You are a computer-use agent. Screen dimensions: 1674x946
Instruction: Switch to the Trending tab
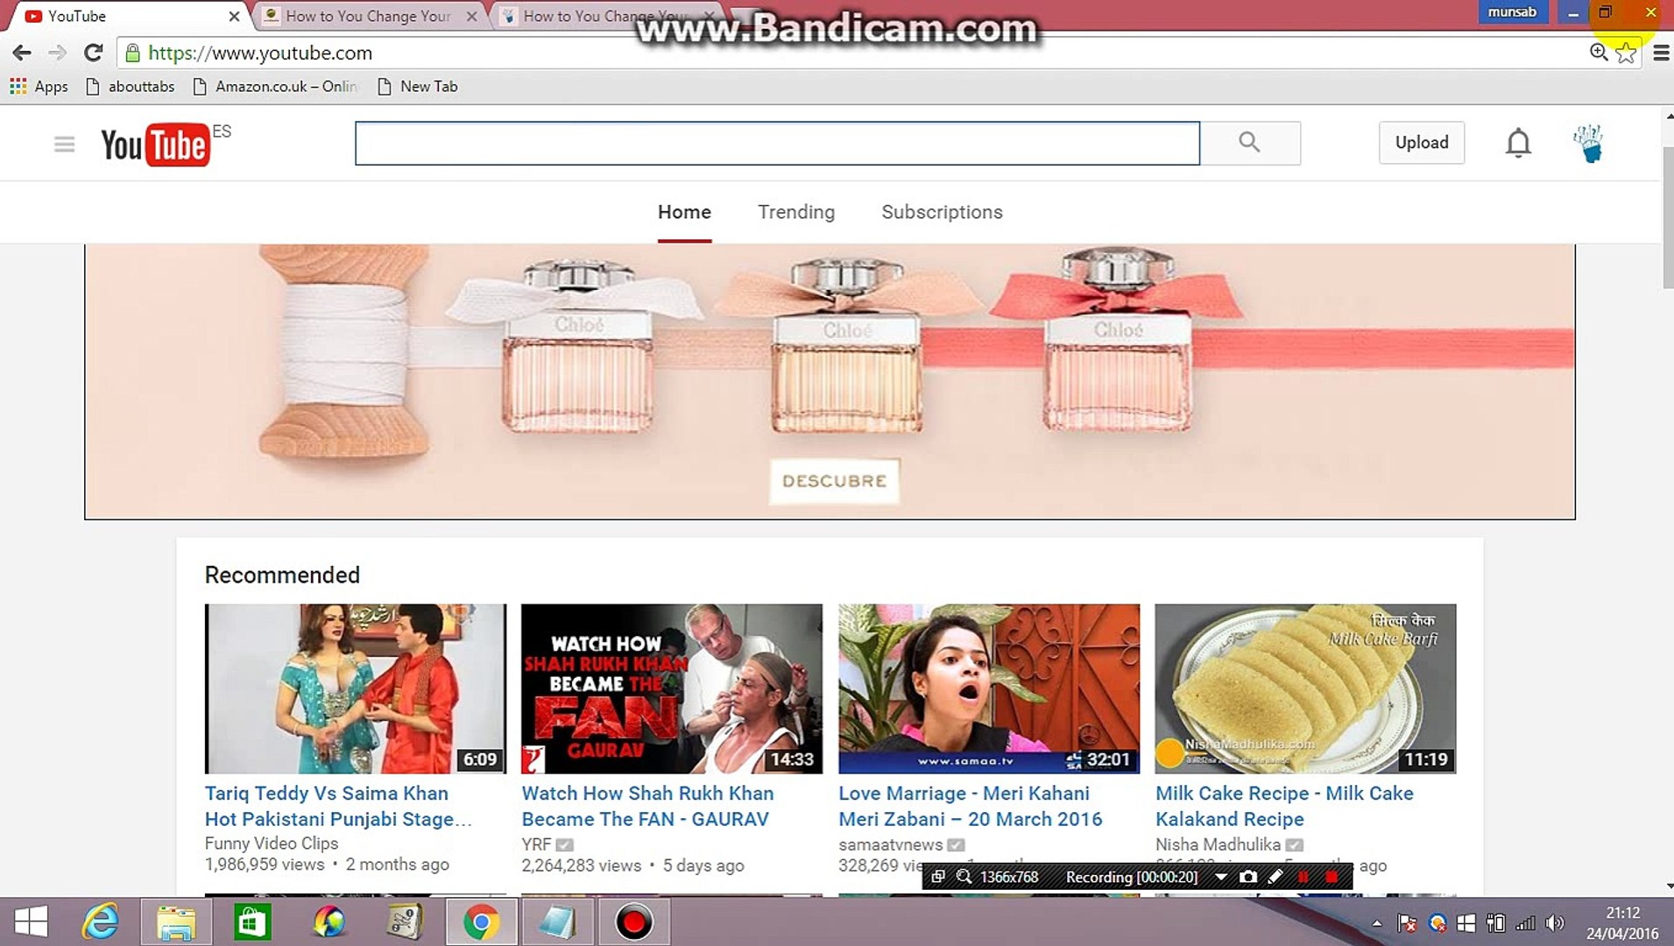(x=795, y=212)
